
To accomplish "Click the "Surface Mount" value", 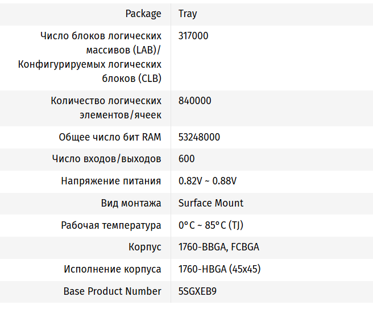I will (211, 203).
